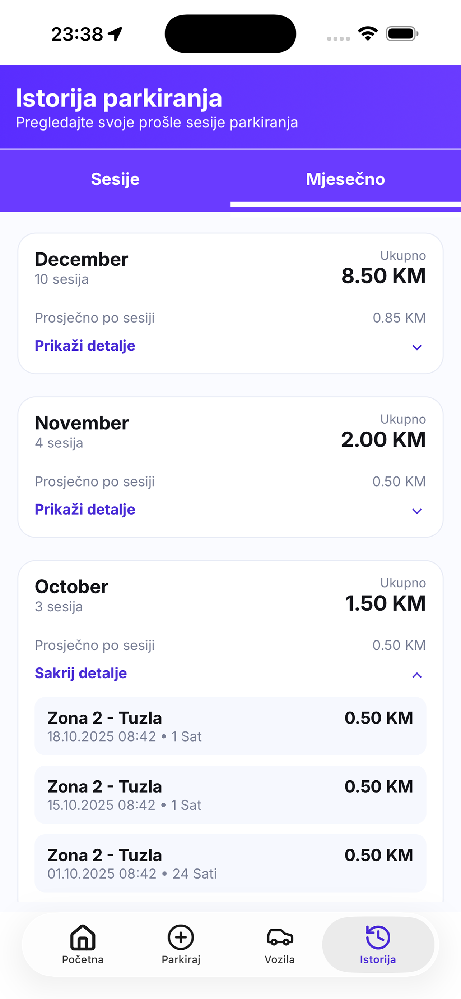Tap the December 8.50 KM total amount
The height and width of the screenshot is (999, 461).
pyautogui.click(x=383, y=276)
